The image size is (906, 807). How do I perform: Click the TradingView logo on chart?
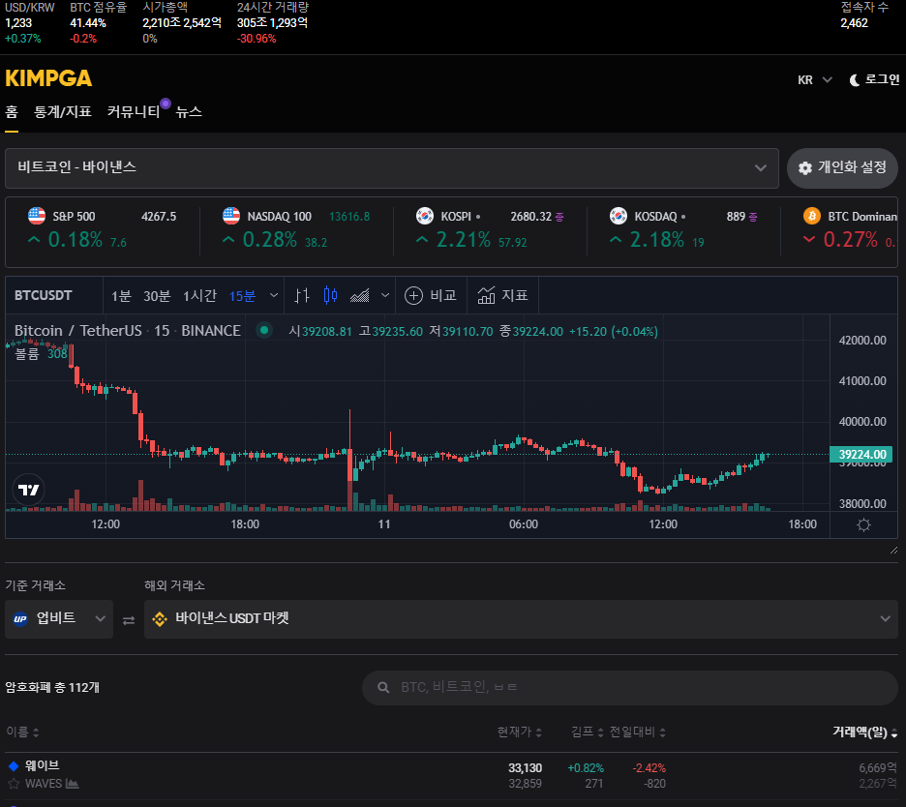coord(28,490)
